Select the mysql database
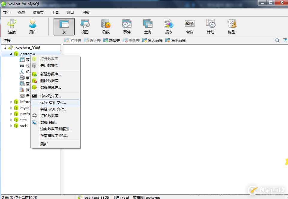Viewport: 288px width, 199px height. click(25, 108)
